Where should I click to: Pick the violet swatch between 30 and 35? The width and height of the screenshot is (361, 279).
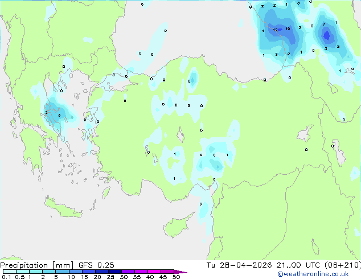click(128, 272)
